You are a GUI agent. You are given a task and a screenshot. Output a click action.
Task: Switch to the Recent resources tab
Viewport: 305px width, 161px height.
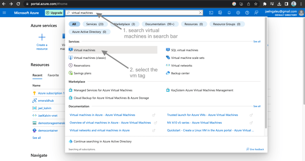(x=37, y=75)
